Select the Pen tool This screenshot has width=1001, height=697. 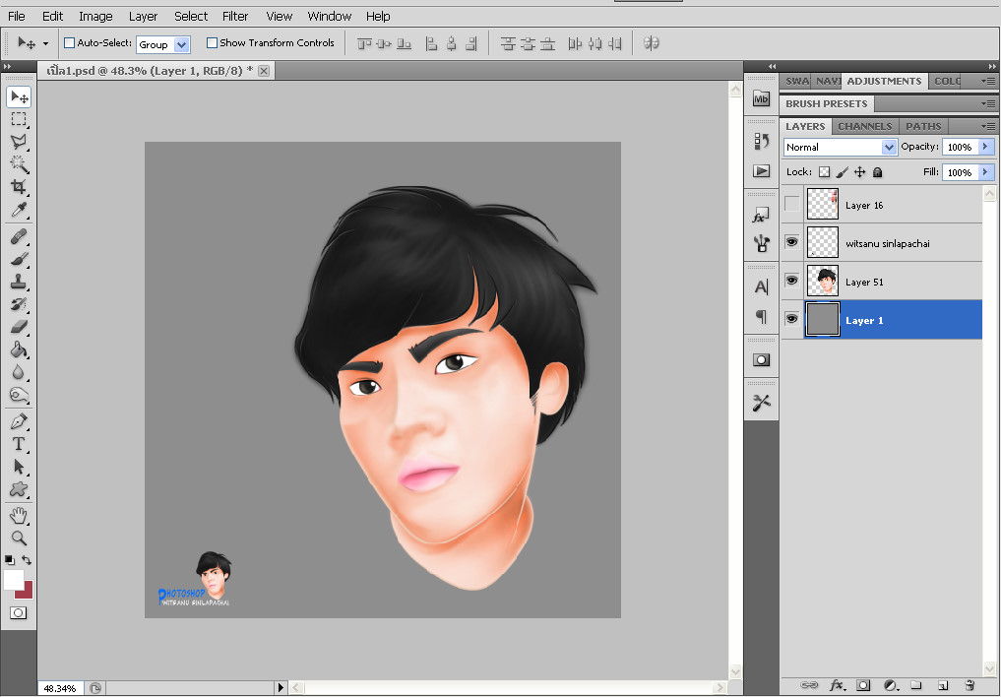18,421
